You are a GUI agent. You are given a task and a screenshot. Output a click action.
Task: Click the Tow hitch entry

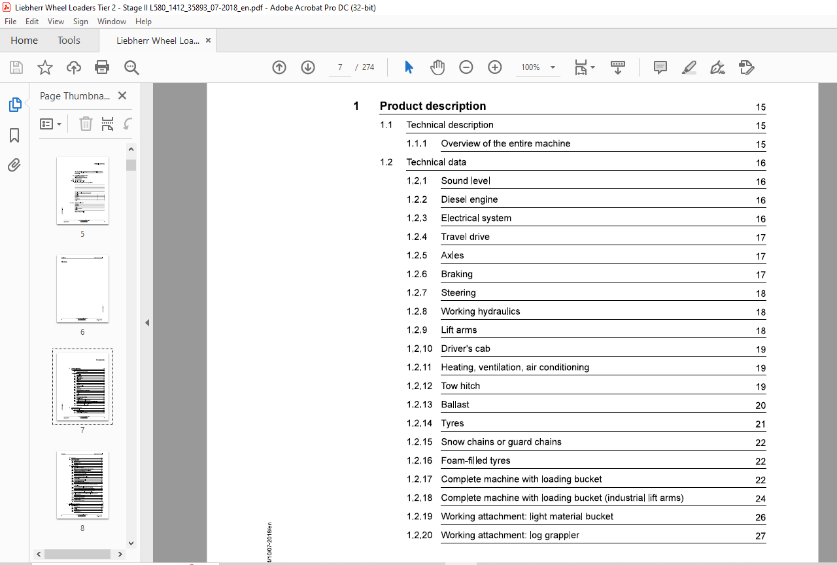[460, 386]
